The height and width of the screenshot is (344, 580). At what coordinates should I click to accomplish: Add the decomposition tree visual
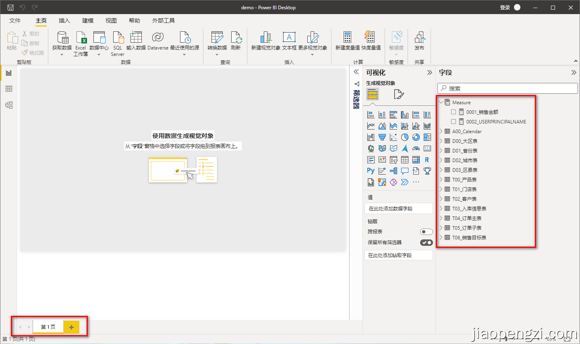tap(394, 171)
